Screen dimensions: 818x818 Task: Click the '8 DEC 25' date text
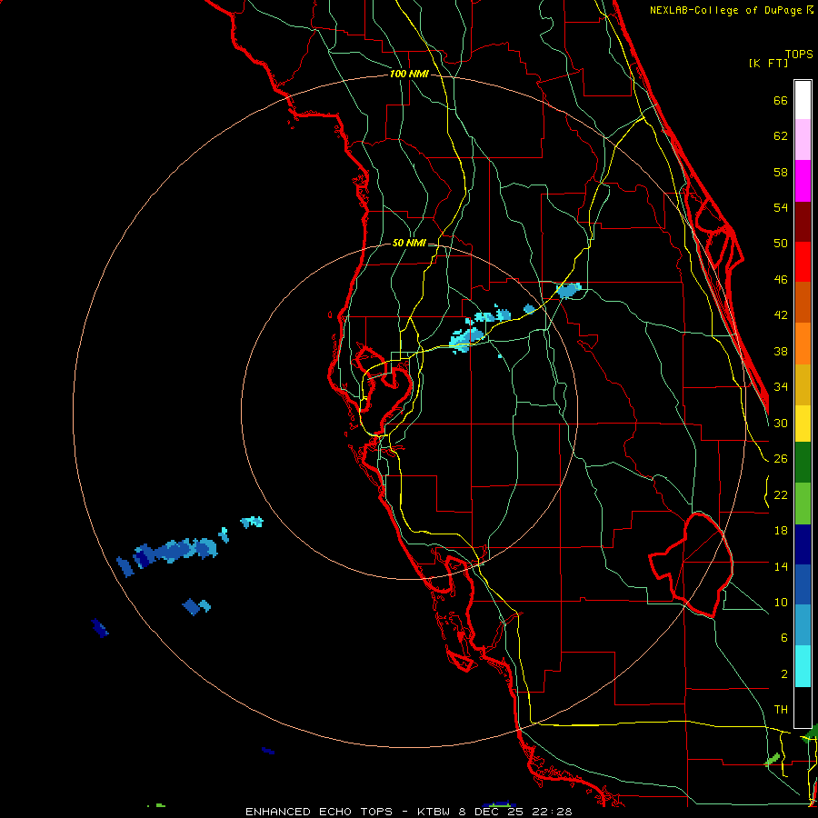pos(491,812)
